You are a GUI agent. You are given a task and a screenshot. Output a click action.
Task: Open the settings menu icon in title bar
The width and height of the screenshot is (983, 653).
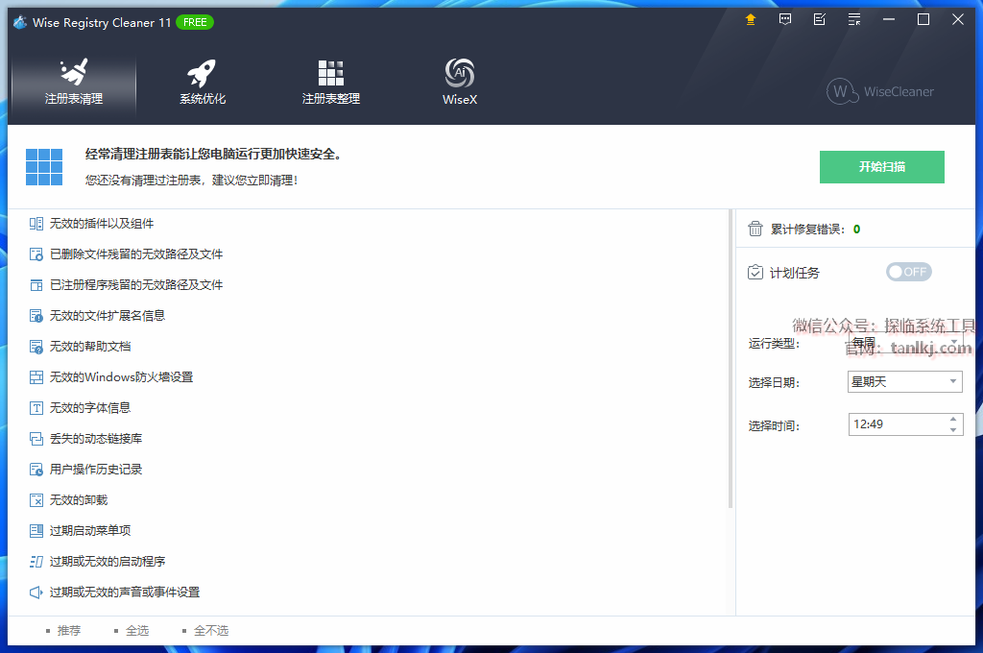tap(854, 19)
